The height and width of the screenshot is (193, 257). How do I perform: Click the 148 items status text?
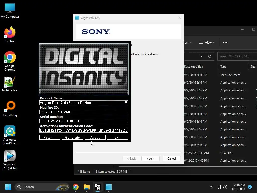tap(84, 171)
